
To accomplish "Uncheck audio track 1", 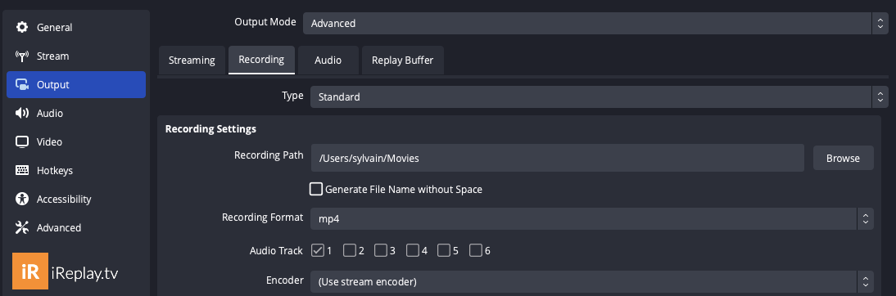I will coord(318,250).
